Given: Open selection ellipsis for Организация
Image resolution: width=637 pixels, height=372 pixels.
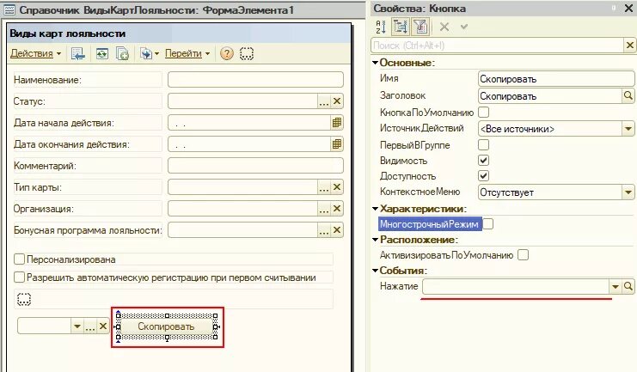Looking at the screenshot, I should point(324,209).
